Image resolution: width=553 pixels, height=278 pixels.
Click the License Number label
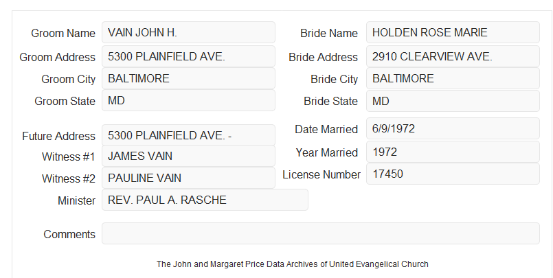point(321,175)
